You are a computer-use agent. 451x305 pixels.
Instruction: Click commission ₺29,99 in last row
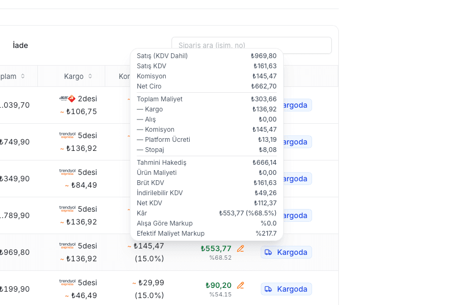pos(151,283)
